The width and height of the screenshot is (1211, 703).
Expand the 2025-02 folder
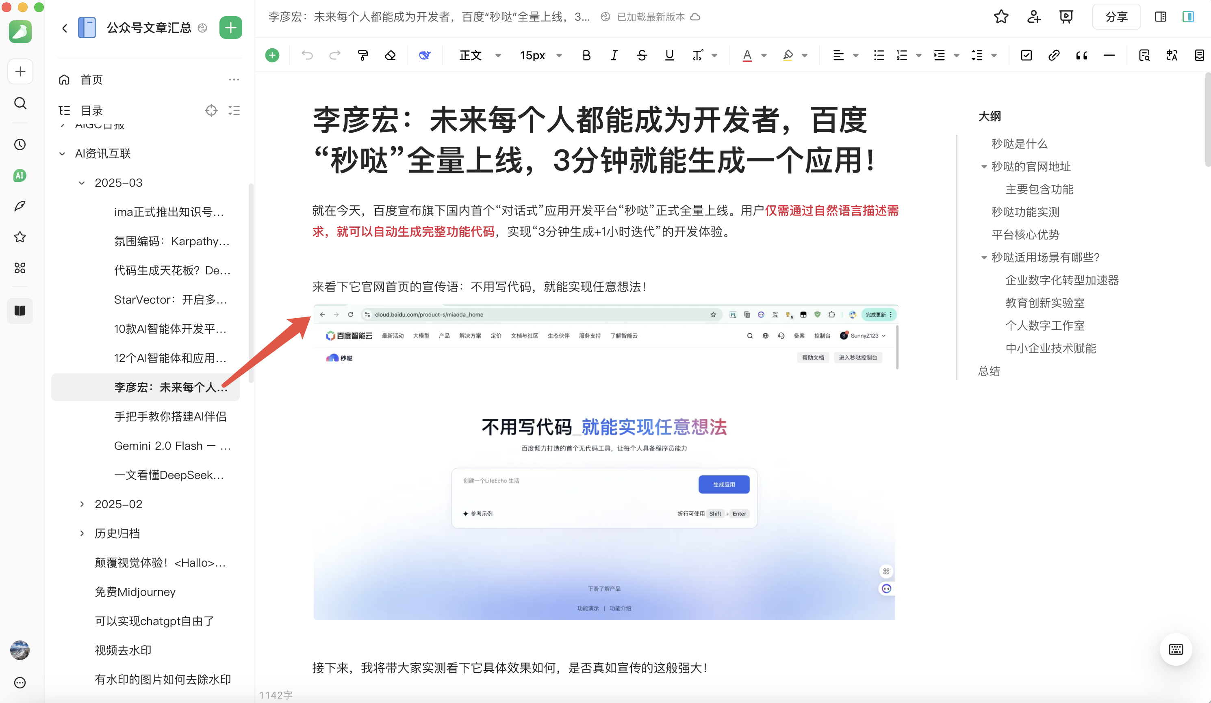click(x=82, y=504)
